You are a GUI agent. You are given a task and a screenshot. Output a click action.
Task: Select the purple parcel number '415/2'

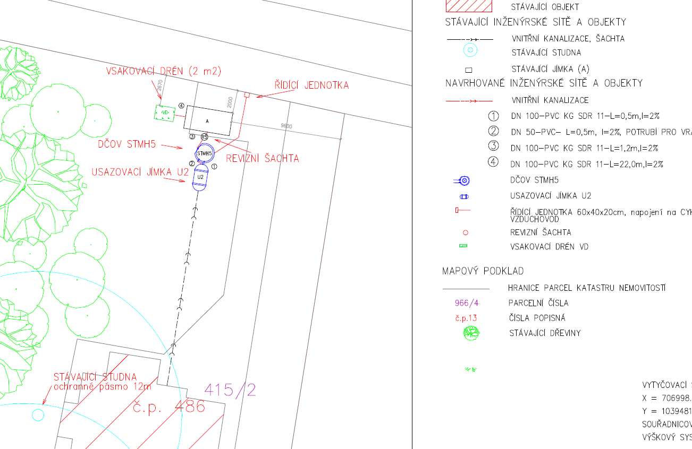(230, 390)
